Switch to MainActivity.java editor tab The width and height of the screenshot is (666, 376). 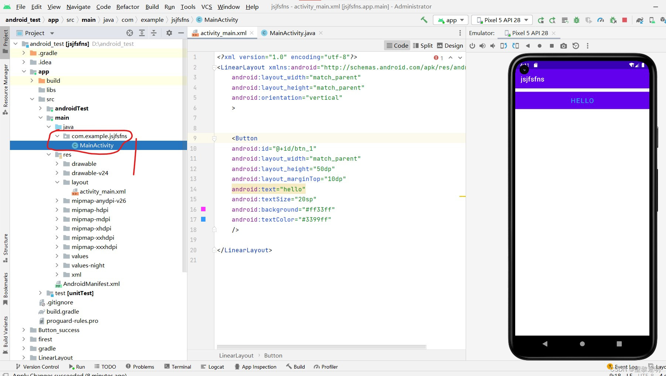(x=292, y=33)
